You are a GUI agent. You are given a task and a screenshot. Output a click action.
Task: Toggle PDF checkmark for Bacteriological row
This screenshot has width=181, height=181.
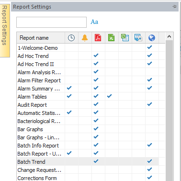pos(96,121)
